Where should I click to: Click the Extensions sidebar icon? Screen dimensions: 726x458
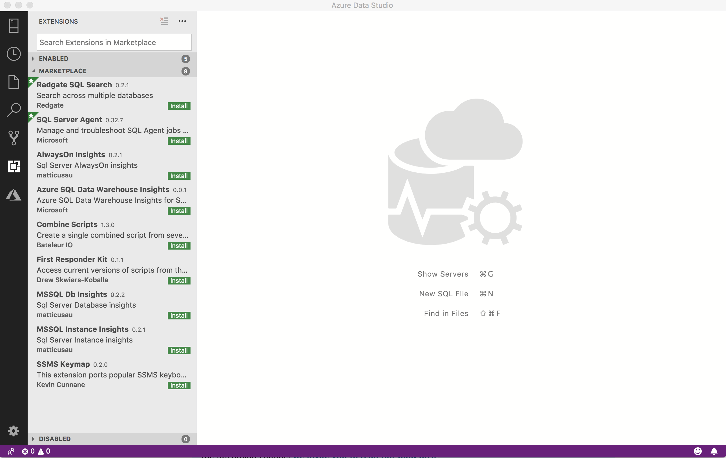[14, 166]
